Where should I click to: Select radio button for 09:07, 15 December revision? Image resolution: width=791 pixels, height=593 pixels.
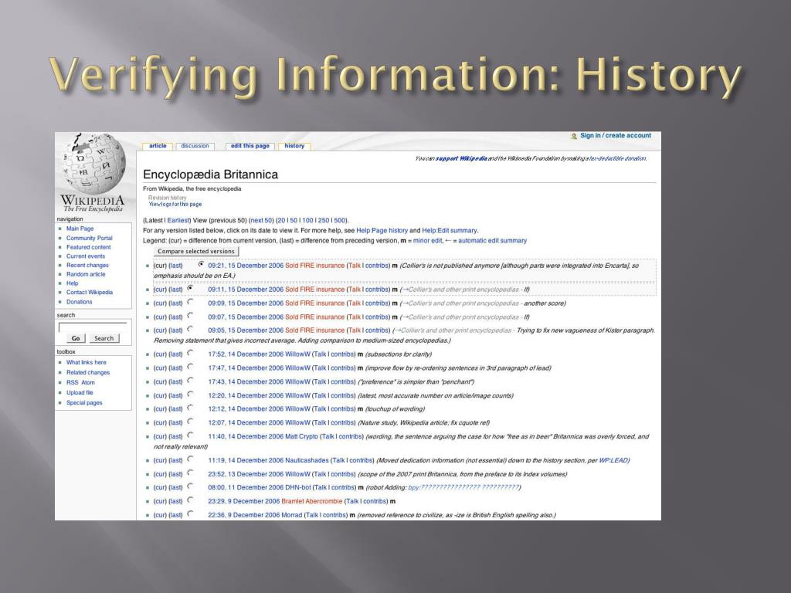pos(190,315)
